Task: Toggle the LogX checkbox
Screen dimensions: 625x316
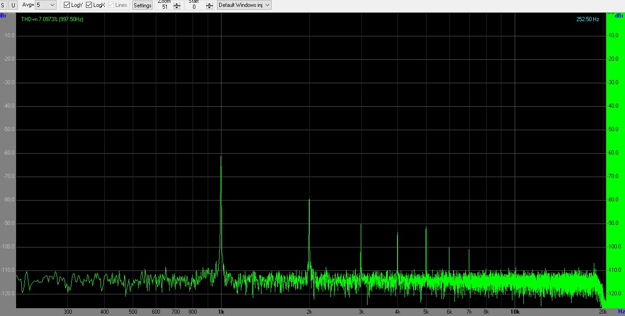Action: click(x=96, y=5)
